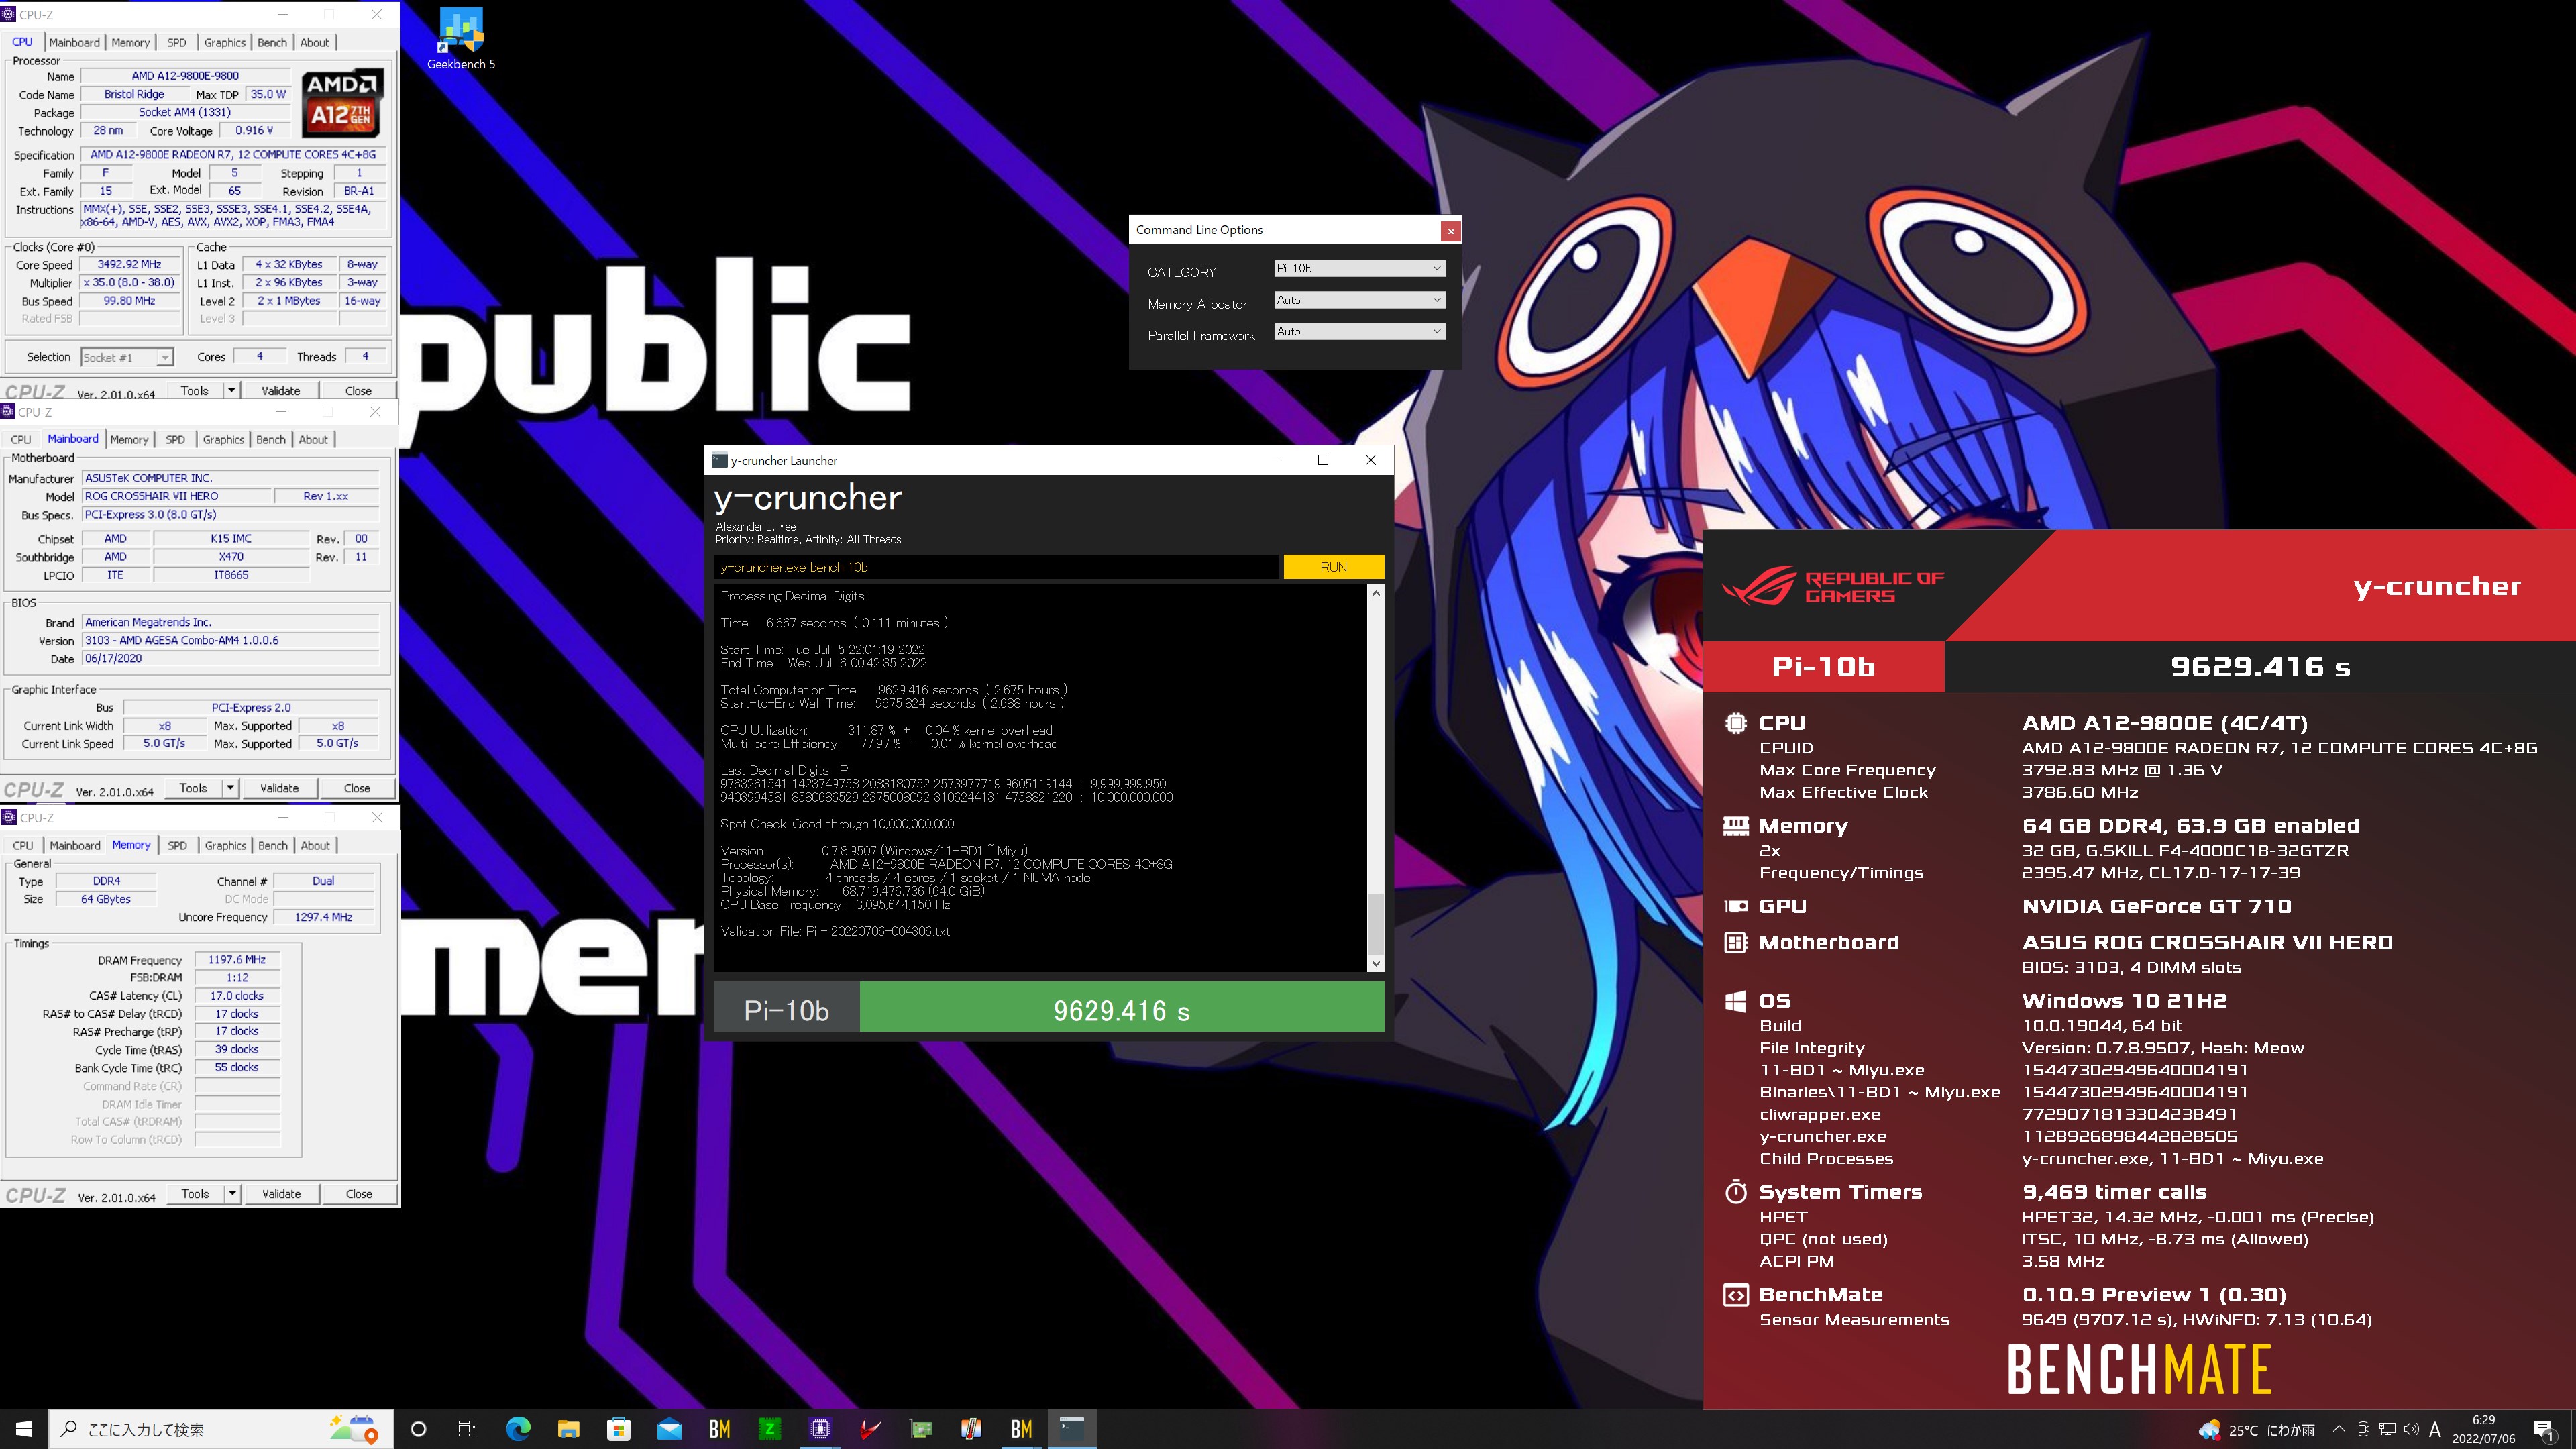Open the Parallel Framework dropdown
Screen dimensions: 2576x1449
click(x=1359, y=331)
